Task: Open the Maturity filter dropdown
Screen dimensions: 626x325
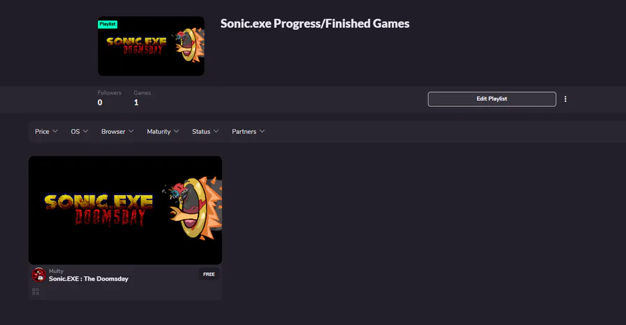Action: click(163, 131)
